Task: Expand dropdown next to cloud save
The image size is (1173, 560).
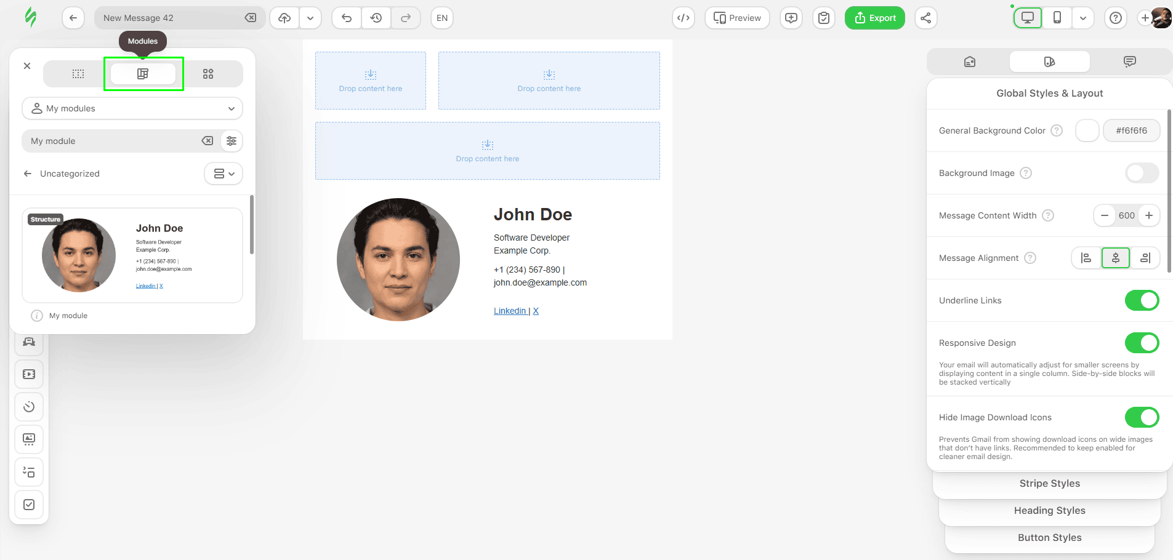Action: 310,18
